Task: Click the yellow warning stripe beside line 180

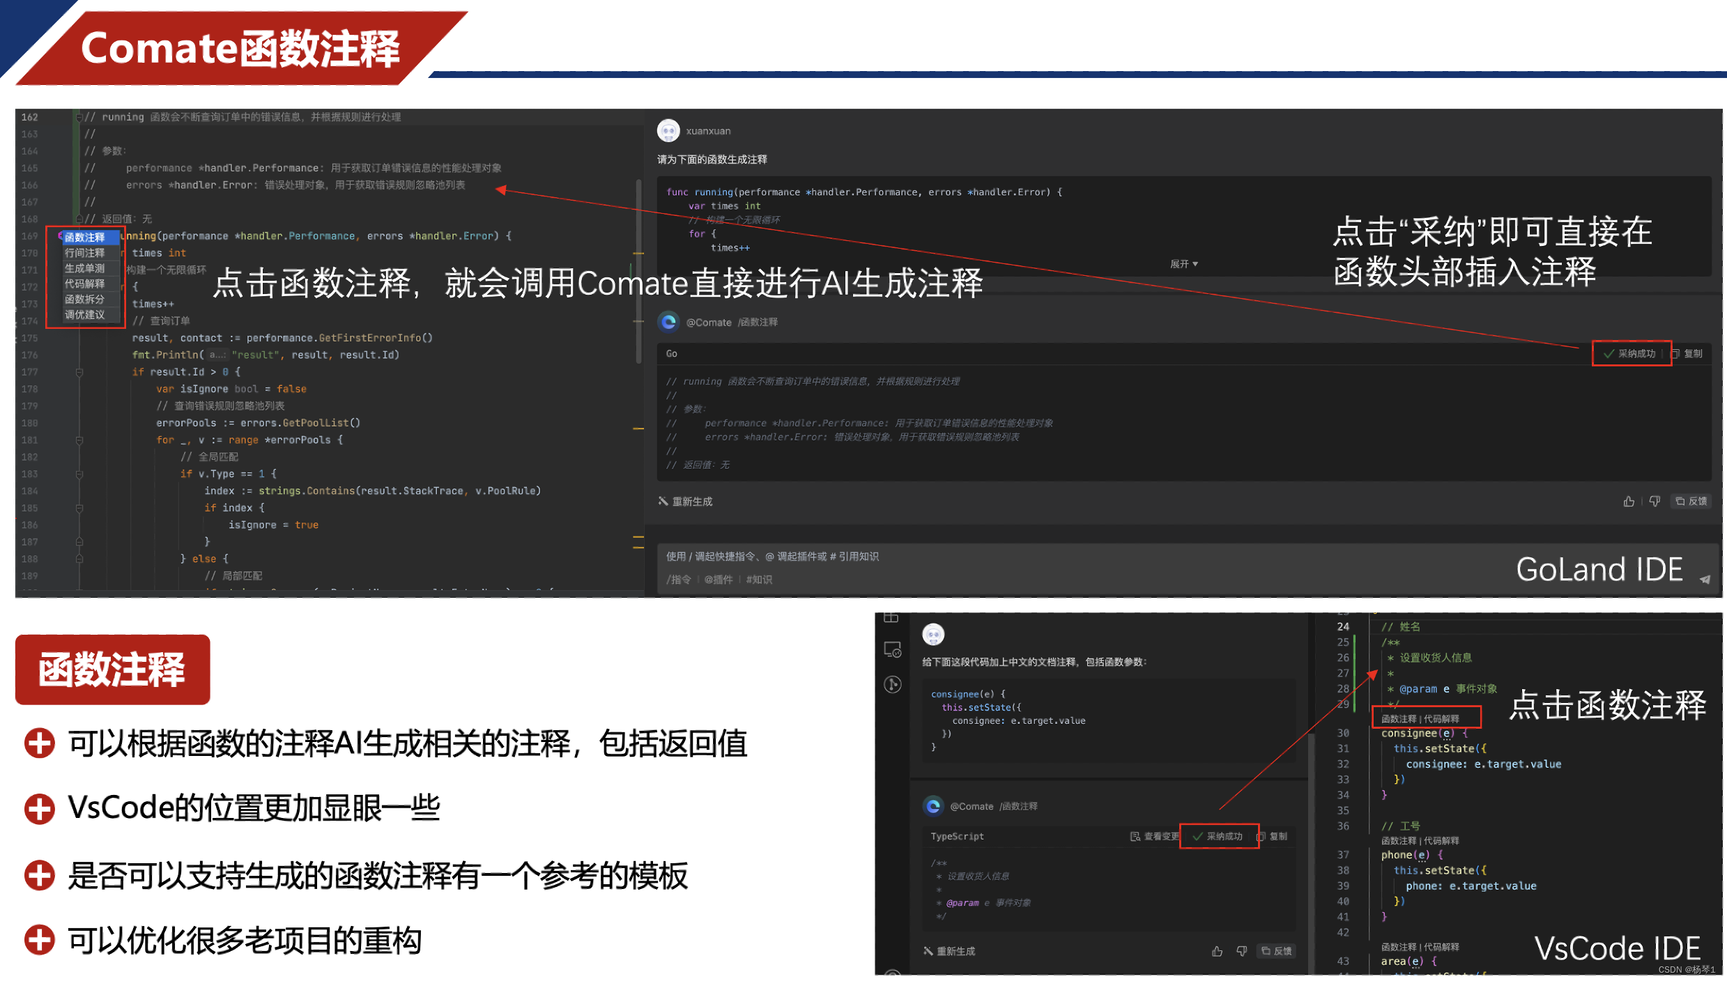Action: (x=638, y=428)
